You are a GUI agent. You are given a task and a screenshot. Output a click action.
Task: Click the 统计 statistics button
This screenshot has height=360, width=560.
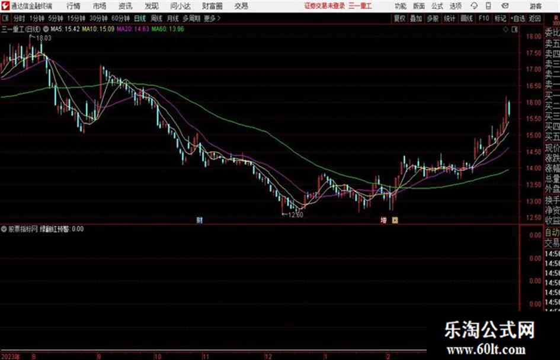pyautogui.click(x=449, y=18)
